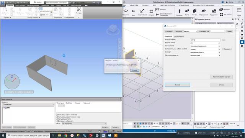
Task: Click the Windows Start button
Action: [x=3, y=135]
